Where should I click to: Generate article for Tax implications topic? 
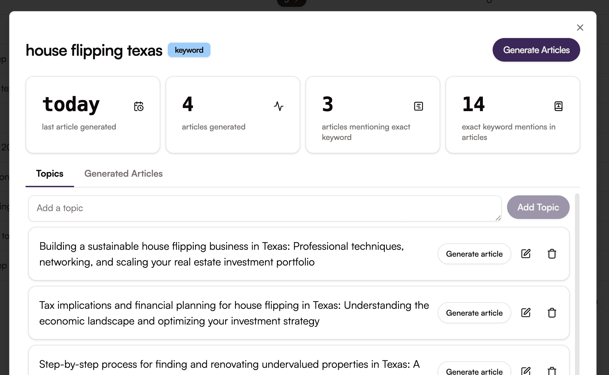pos(474,313)
